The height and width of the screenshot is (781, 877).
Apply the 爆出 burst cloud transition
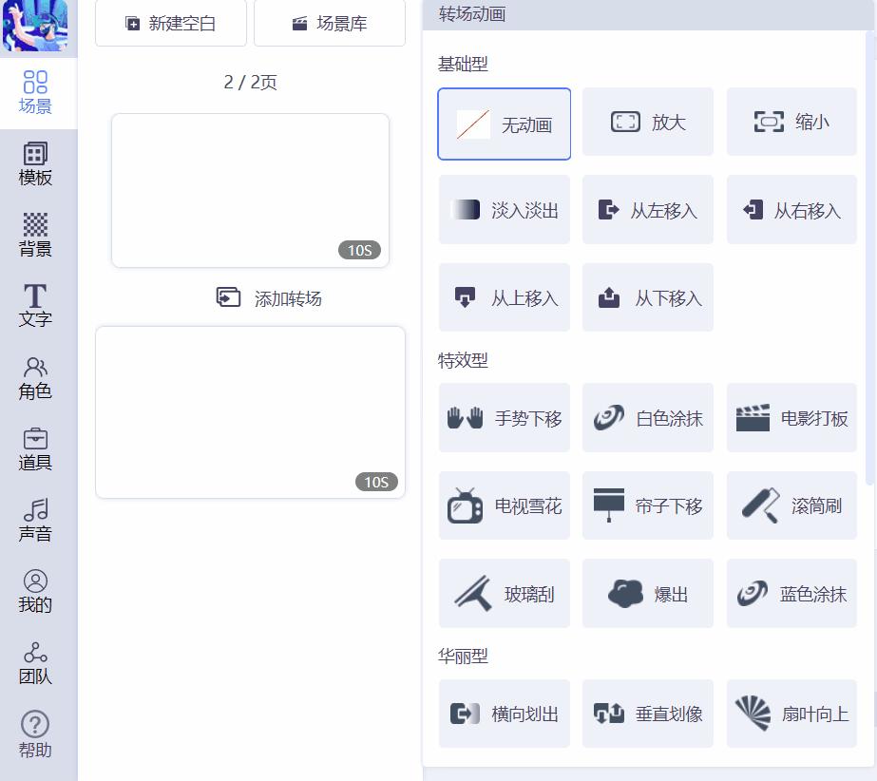pos(648,593)
